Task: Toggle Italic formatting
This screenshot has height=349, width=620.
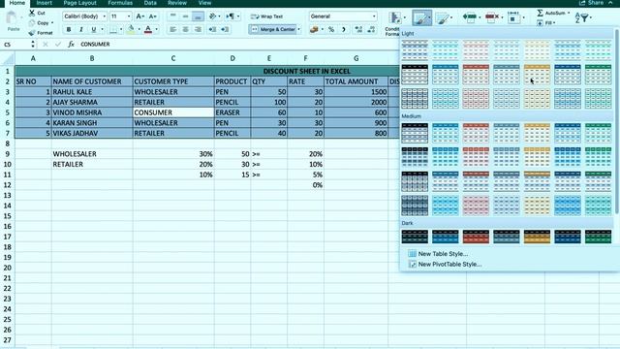Action: tap(81, 29)
